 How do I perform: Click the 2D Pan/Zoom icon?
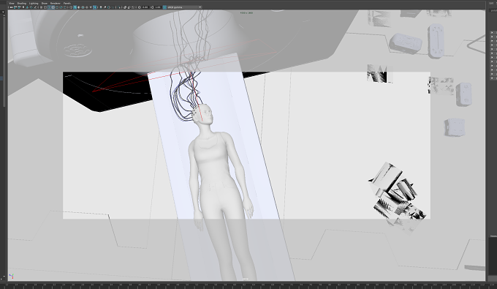coord(31,7)
